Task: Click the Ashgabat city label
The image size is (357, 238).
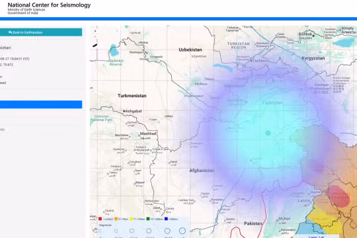Action: pyautogui.click(x=134, y=111)
